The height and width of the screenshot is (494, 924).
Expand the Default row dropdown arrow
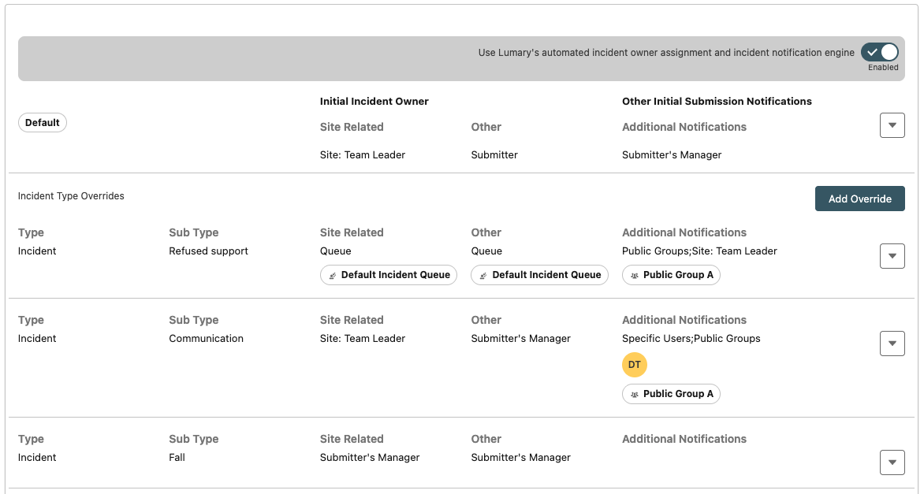pos(892,125)
